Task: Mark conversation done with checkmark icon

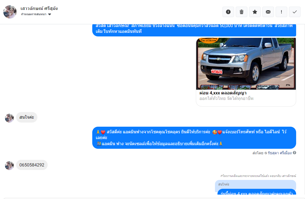Action: (295, 12)
